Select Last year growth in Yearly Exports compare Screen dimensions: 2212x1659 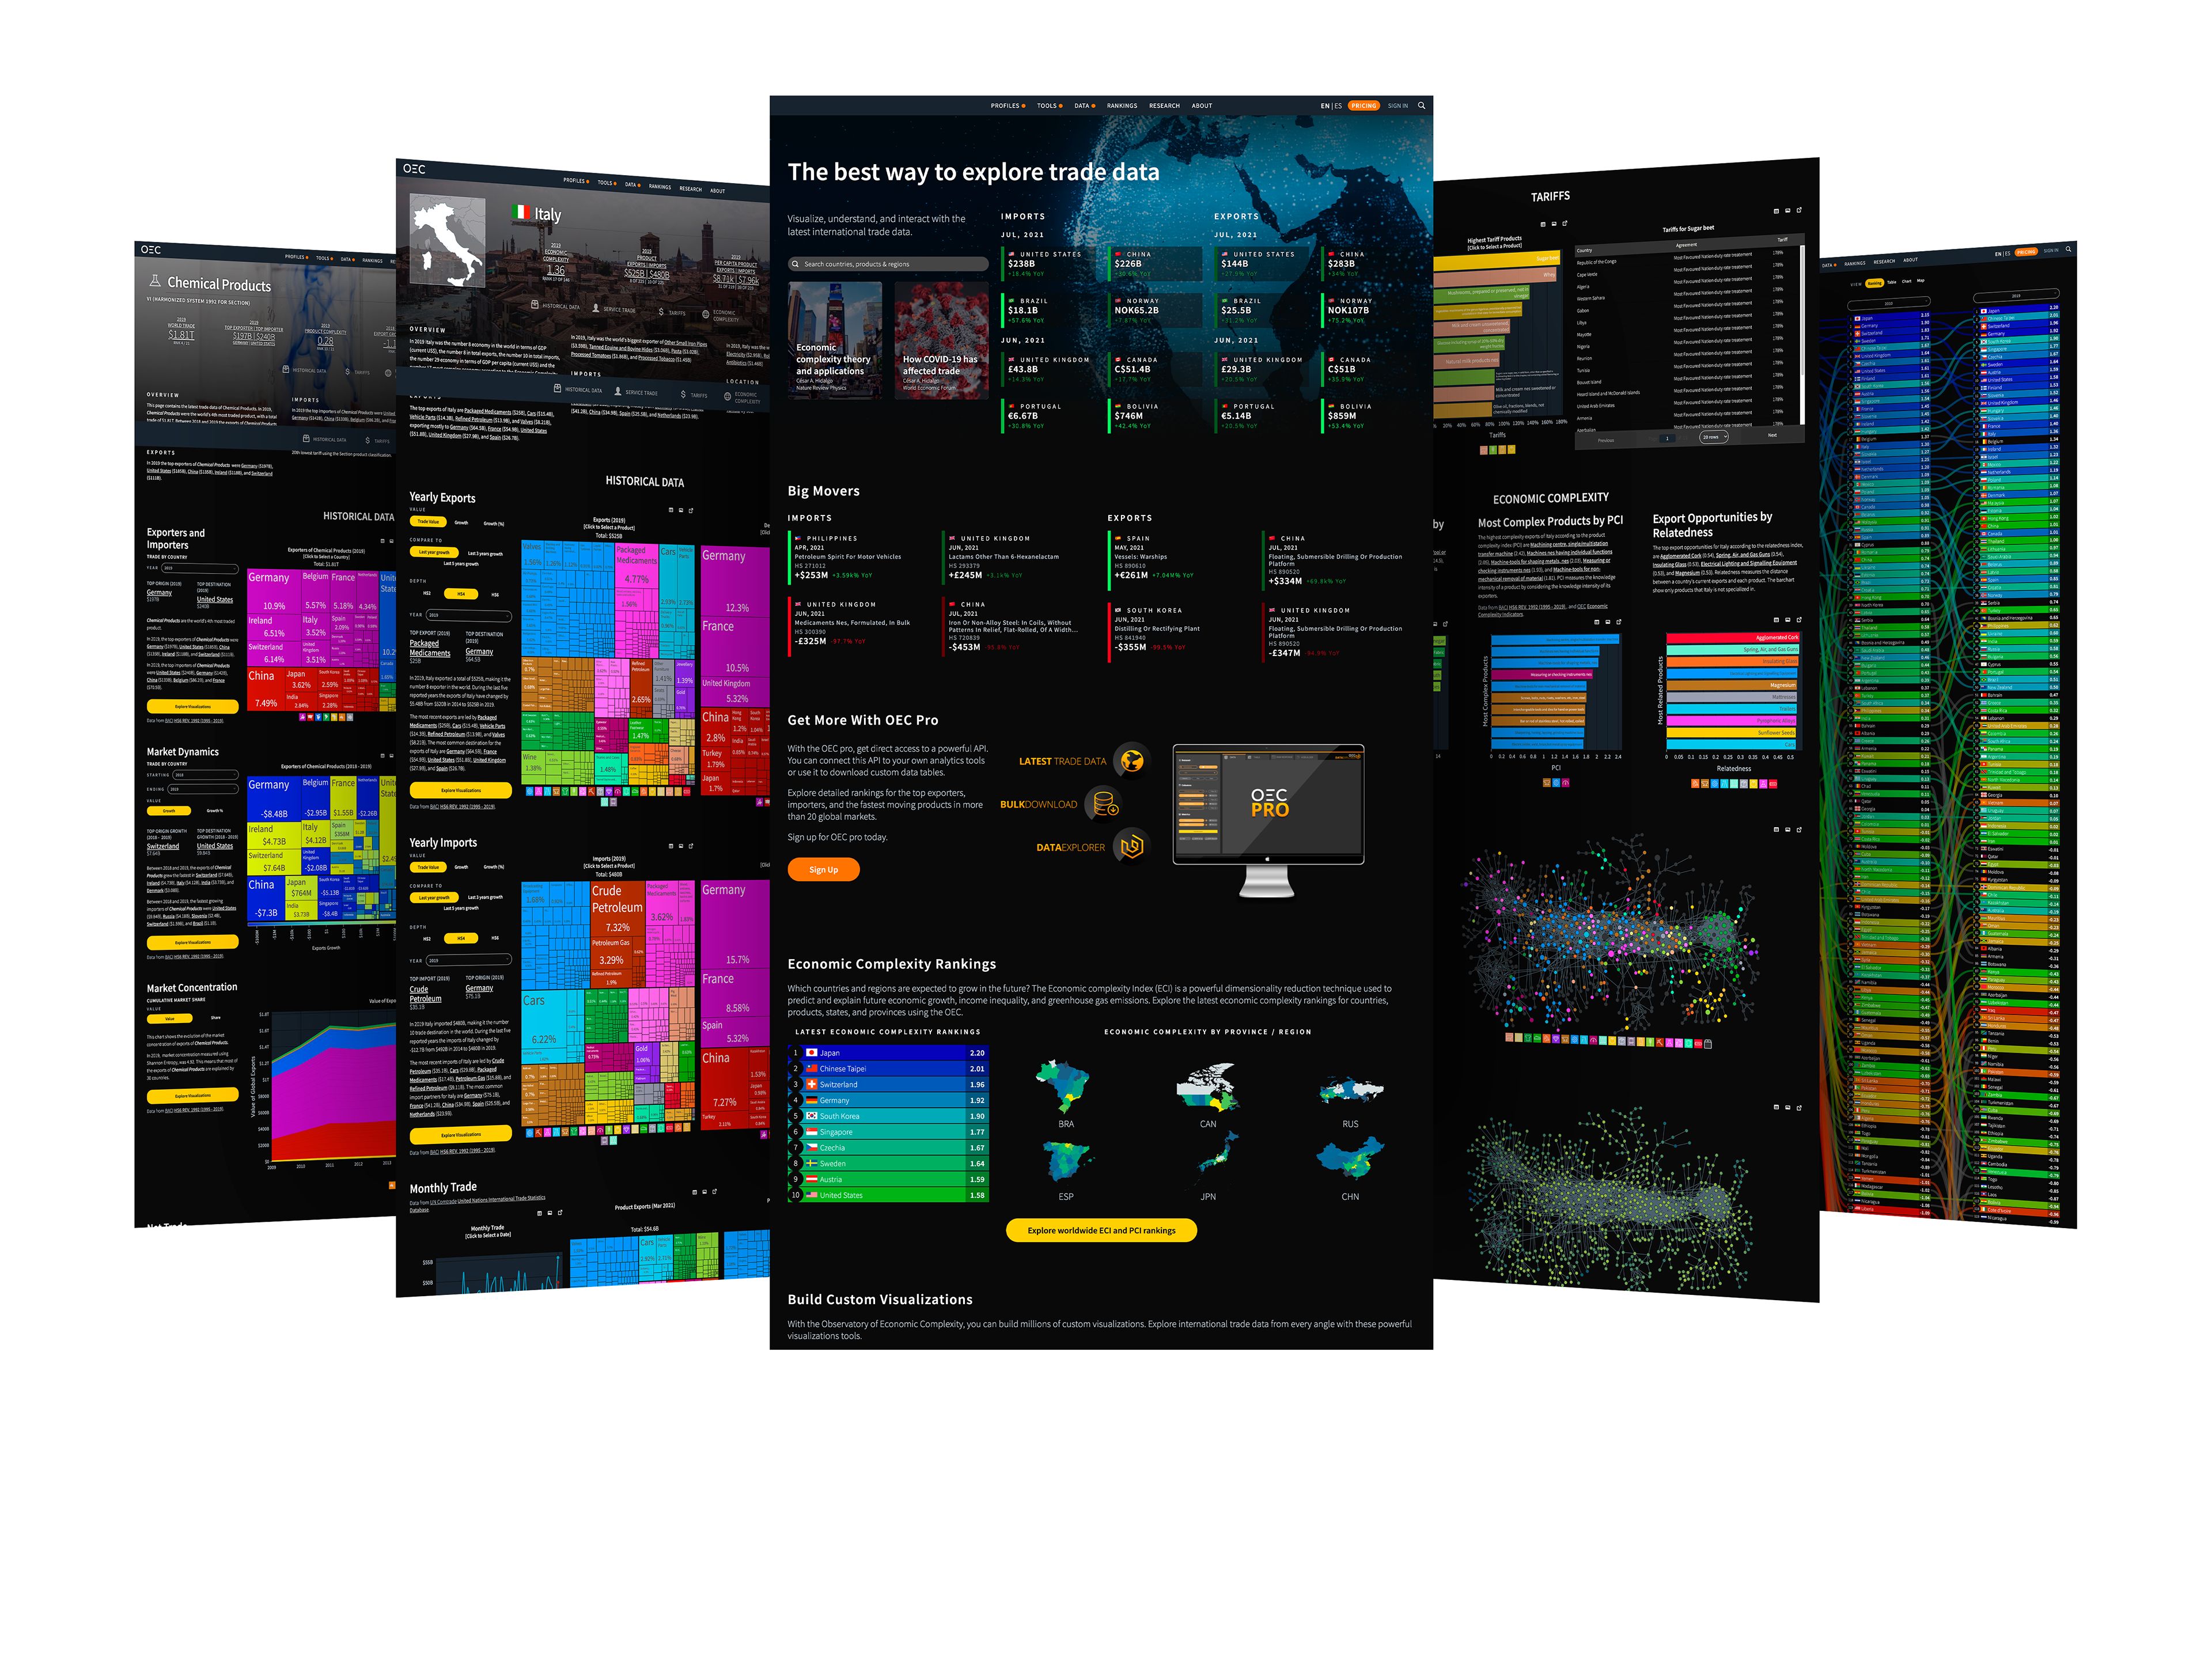434,552
